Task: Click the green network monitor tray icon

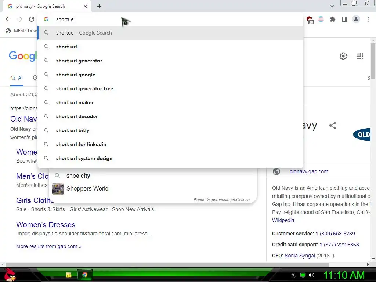Action: point(303,275)
